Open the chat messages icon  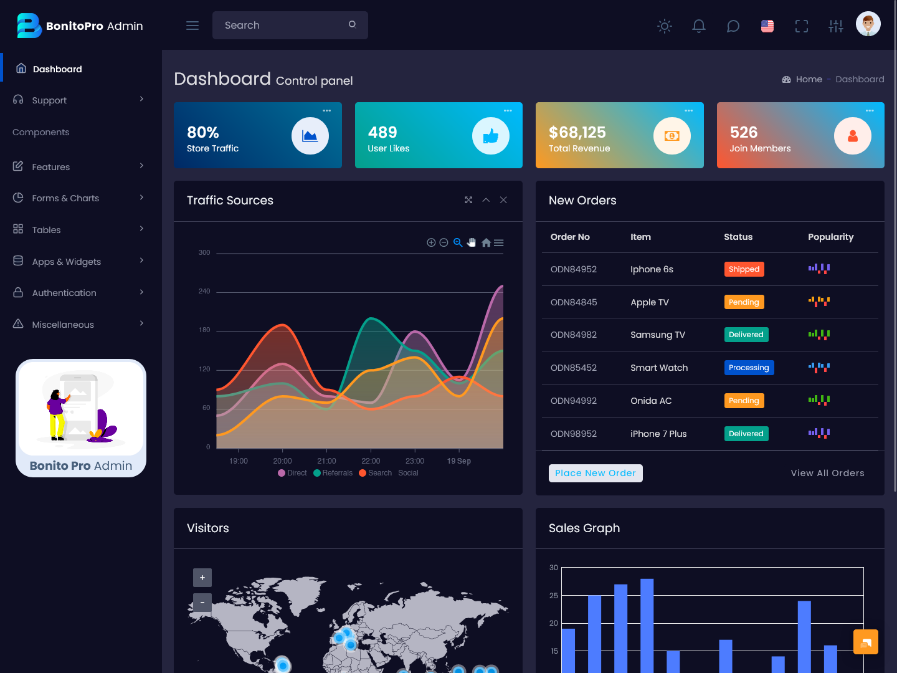[733, 26]
